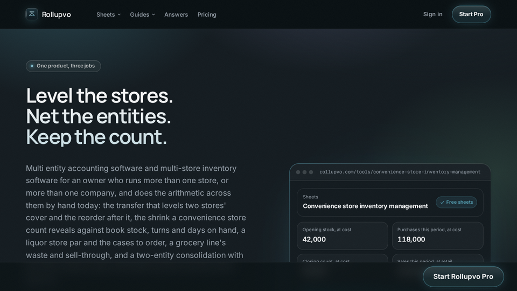
Task: Go to Rollupvo home via brand name
Action: pyautogui.click(x=57, y=15)
